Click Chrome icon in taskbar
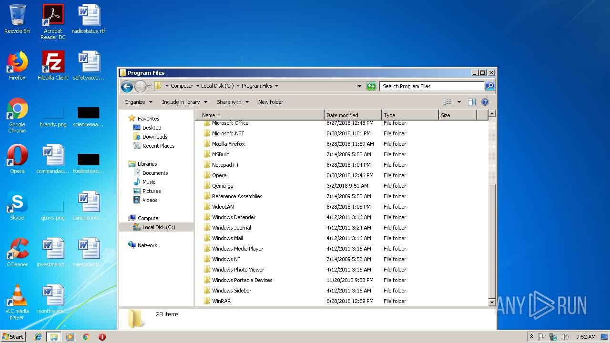The width and height of the screenshot is (610, 343). pos(86,337)
